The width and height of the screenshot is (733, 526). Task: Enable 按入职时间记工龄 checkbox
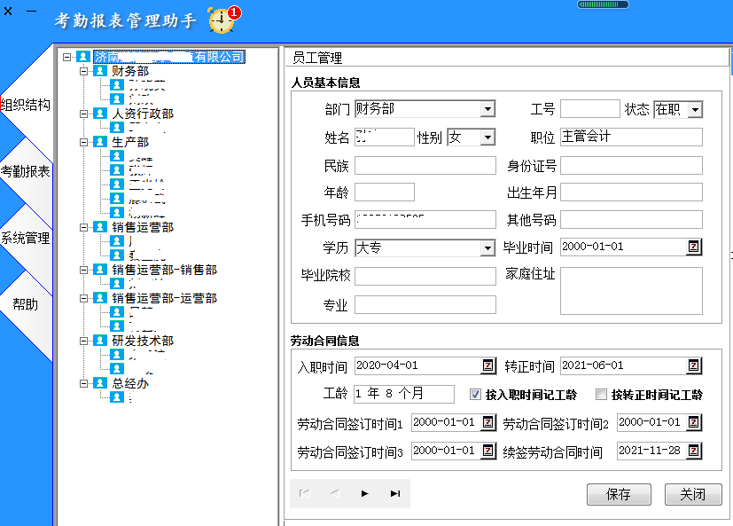point(475,395)
